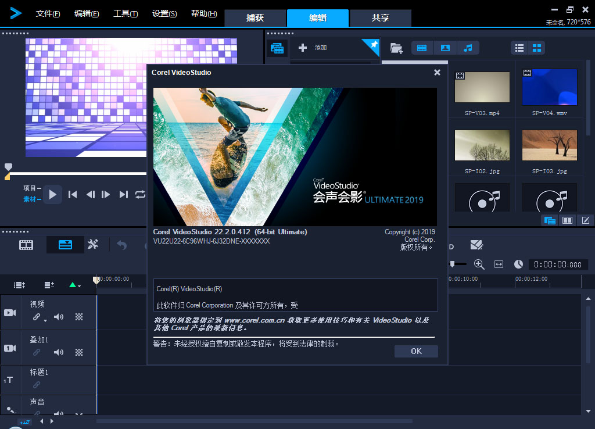The height and width of the screenshot is (429, 595).
Task: Open customize toolbar tools icon
Action: [93, 244]
